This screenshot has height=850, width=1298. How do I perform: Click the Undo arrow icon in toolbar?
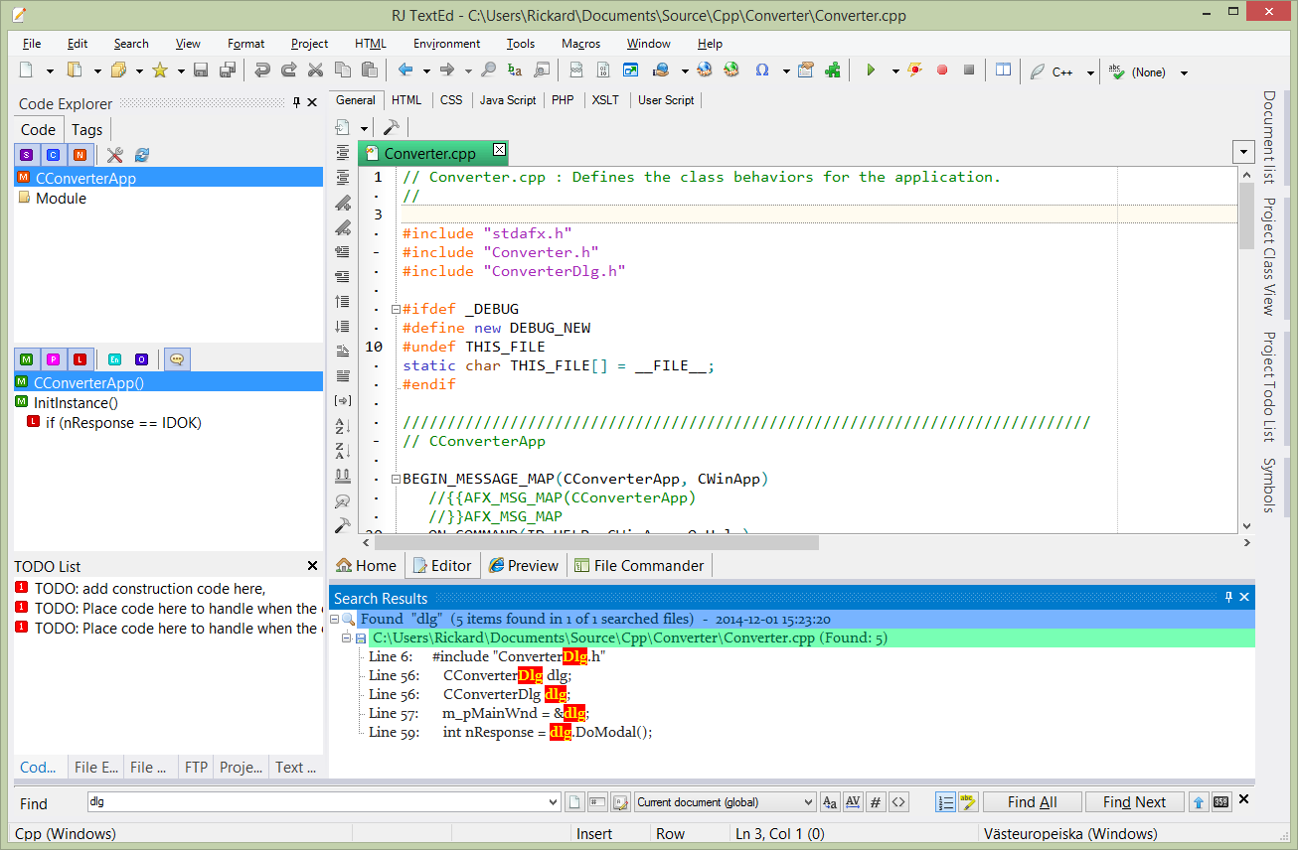(262, 71)
